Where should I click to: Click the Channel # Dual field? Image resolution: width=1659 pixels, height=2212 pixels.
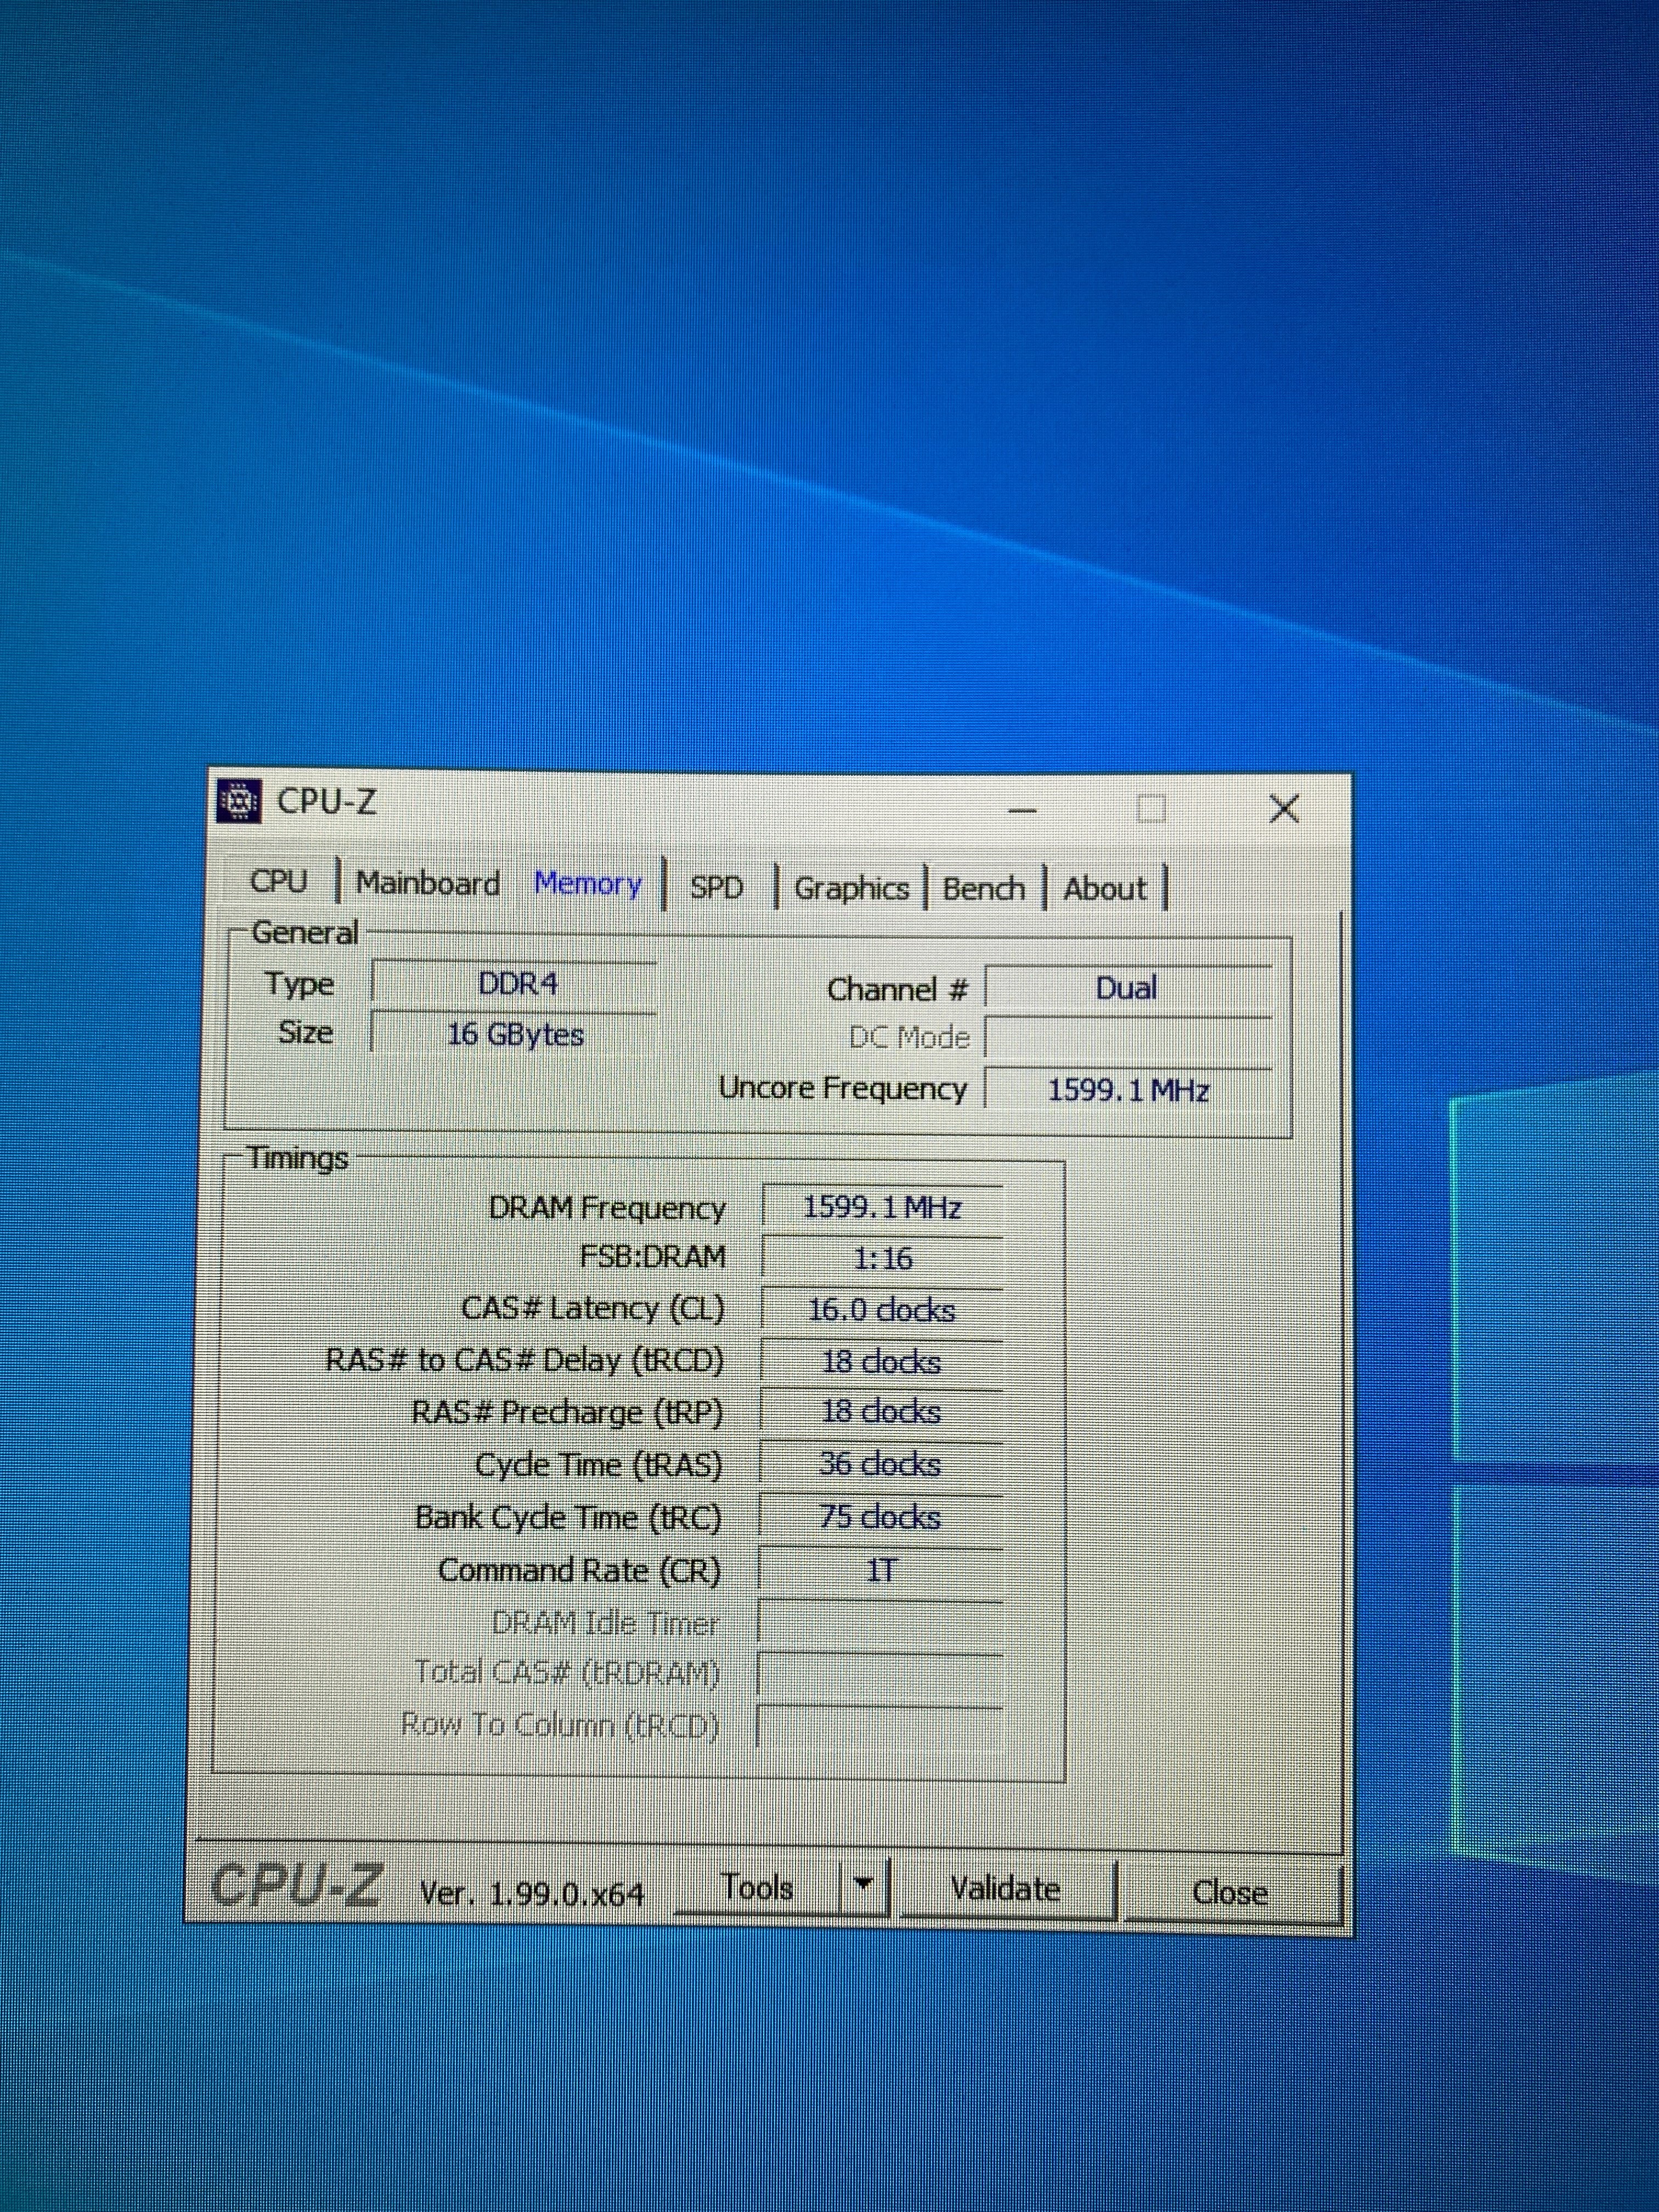click(1127, 988)
